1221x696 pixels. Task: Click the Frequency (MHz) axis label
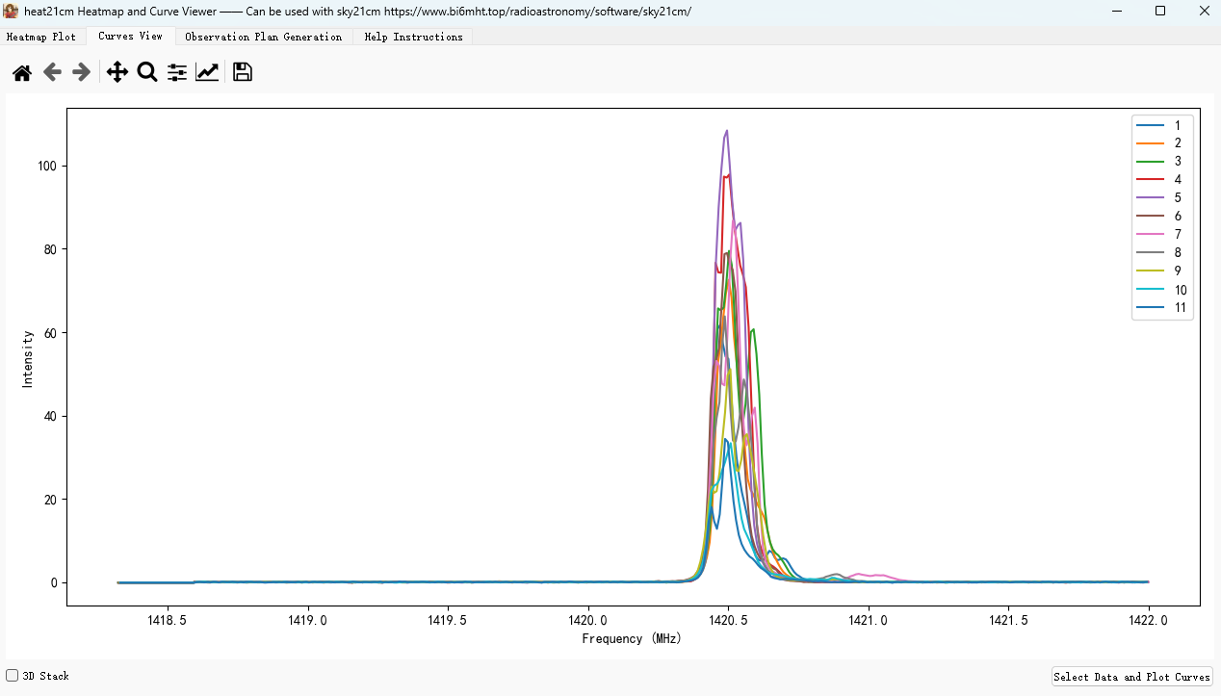pyautogui.click(x=632, y=638)
